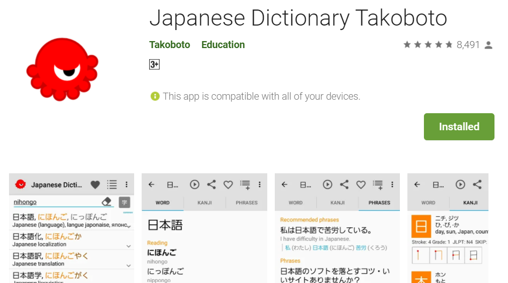Viewport: 508px width, 283px height.
Task: Click the five-star rating display
Action: 427,45
